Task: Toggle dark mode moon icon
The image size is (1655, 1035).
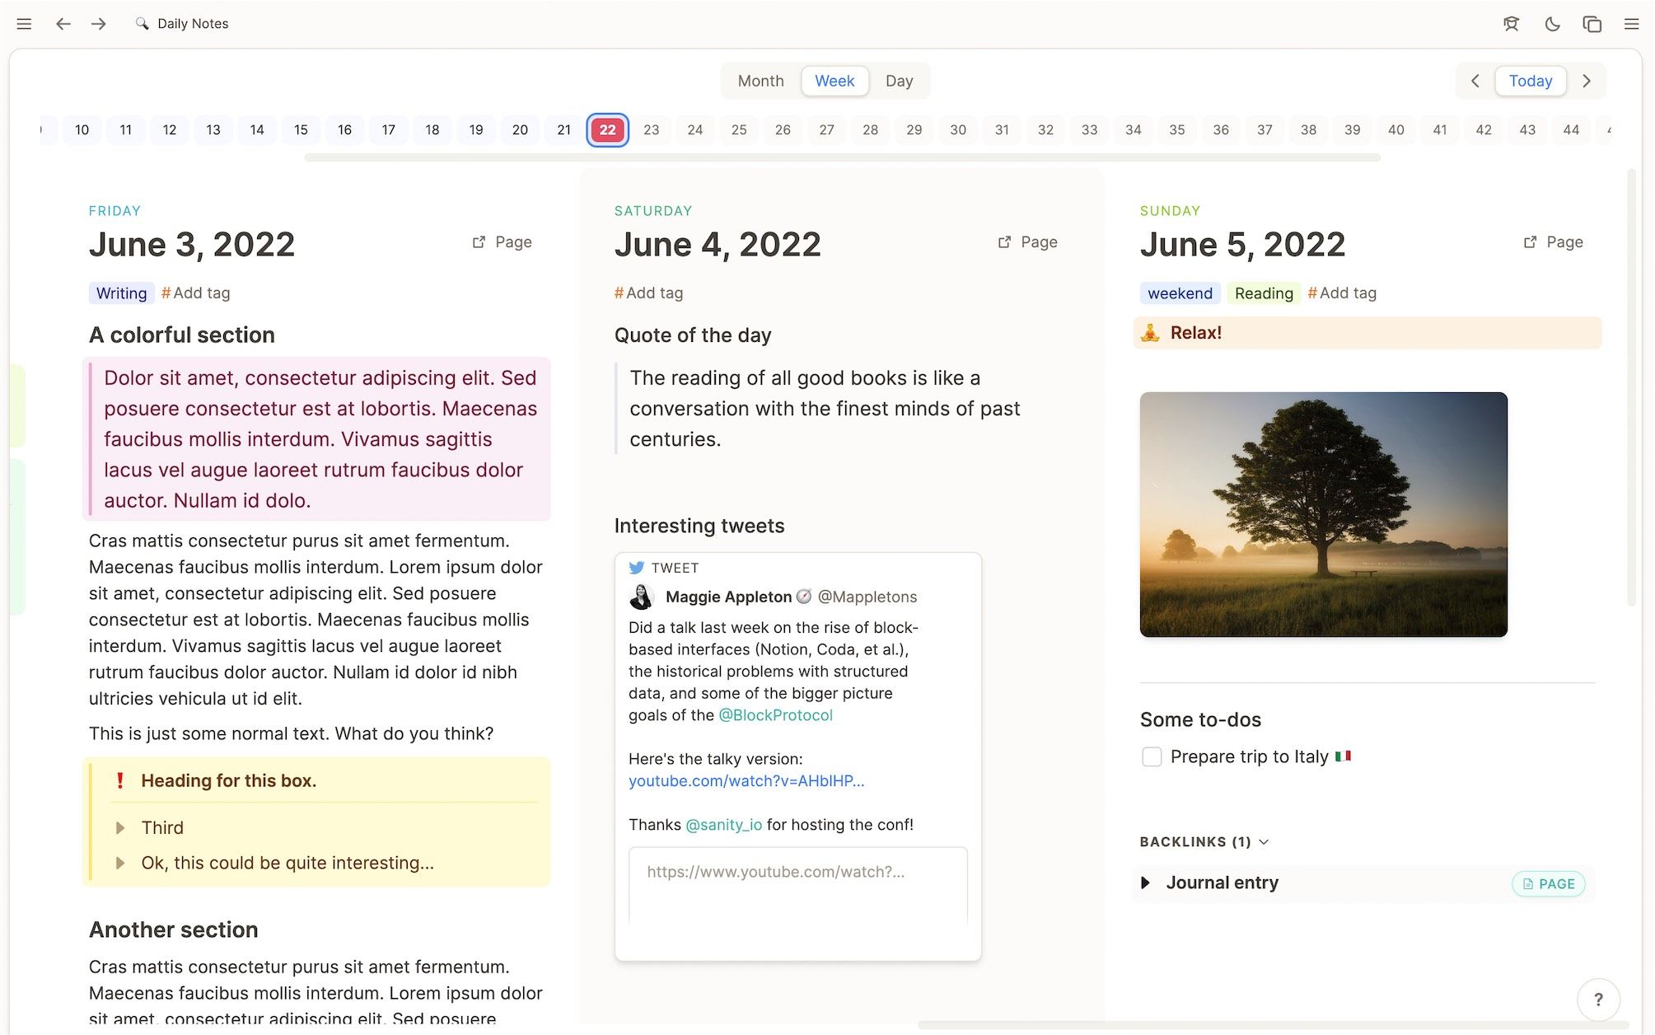Action: (1552, 24)
